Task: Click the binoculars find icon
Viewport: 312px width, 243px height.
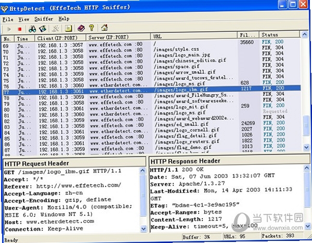Action: [x=32, y=29]
